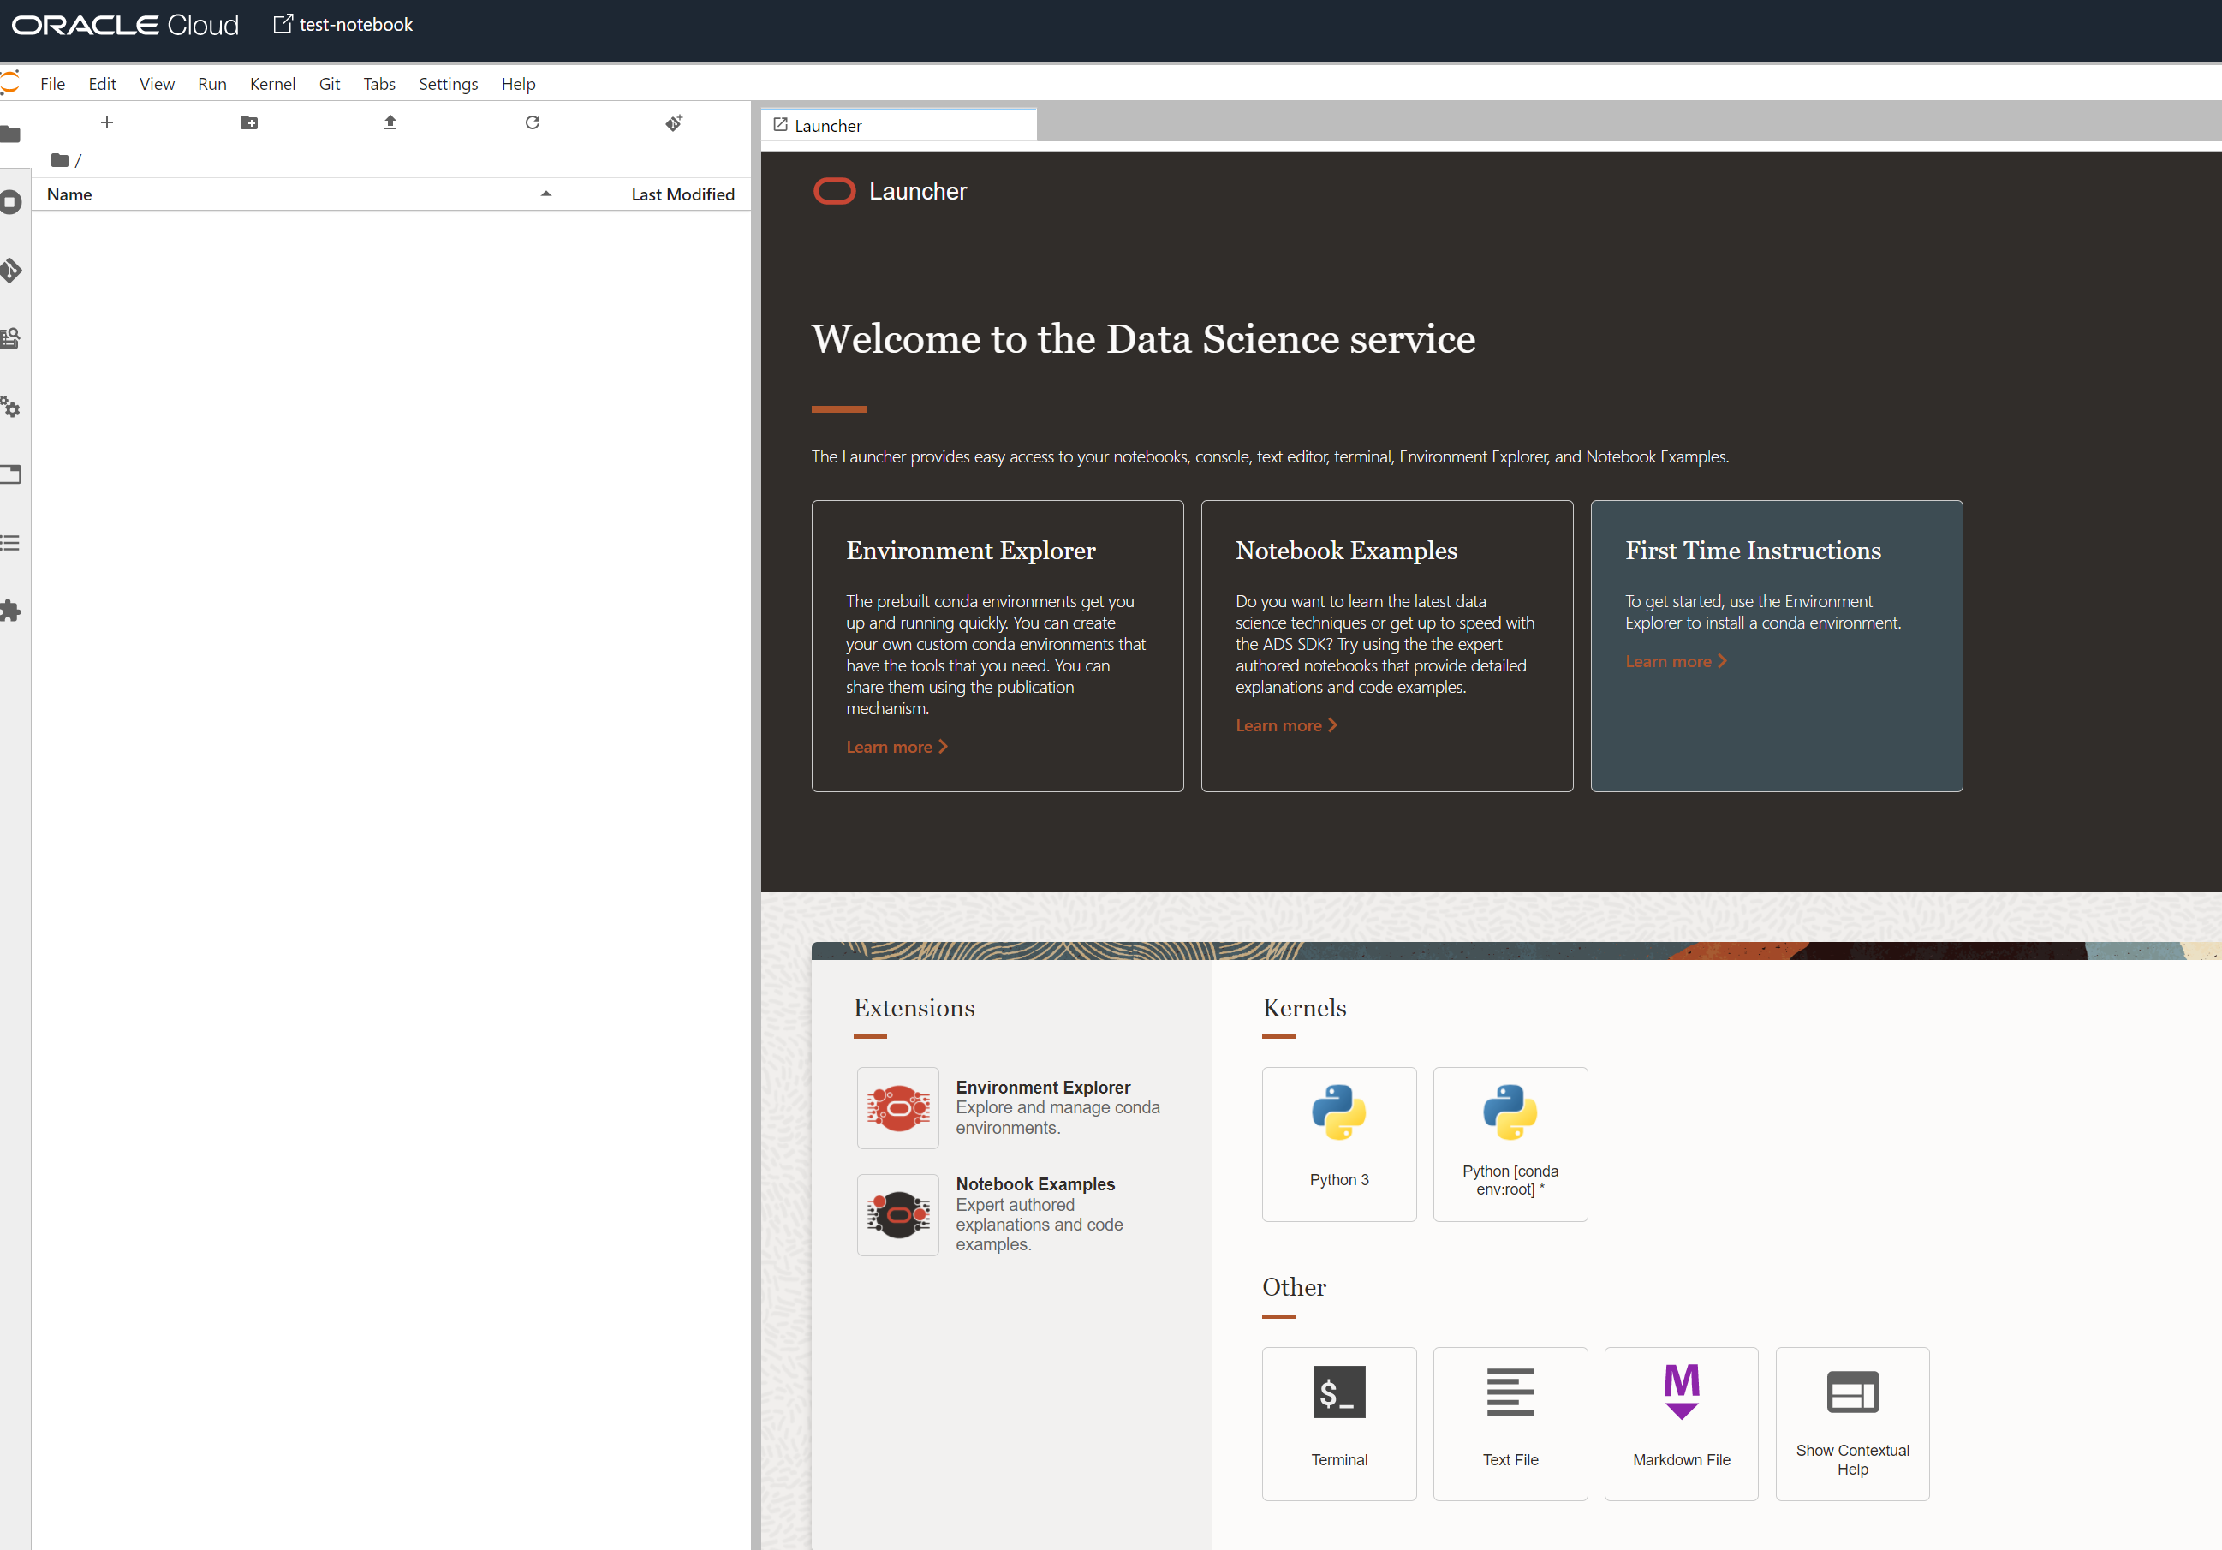Click the Notebook Examples card heading
This screenshot has width=2222, height=1550.
1346,551
